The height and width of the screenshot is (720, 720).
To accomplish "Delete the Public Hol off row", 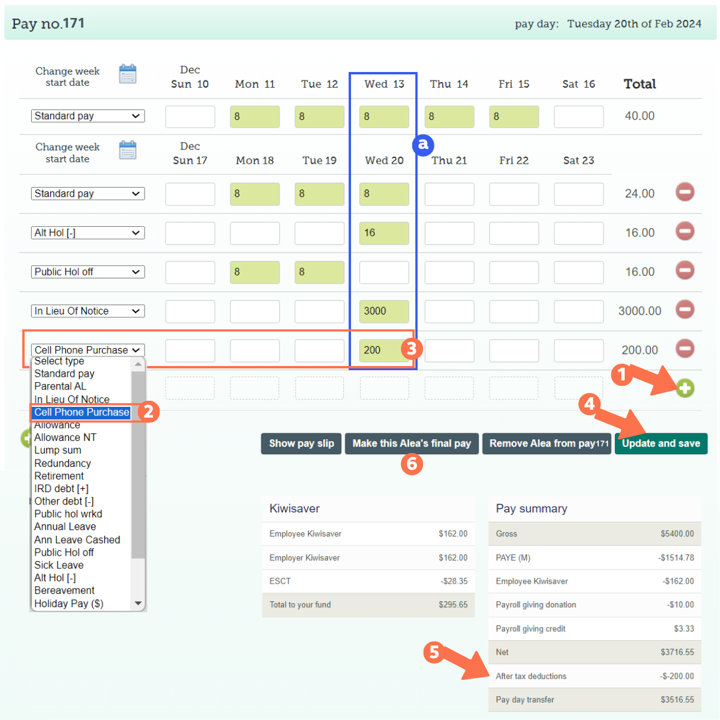I will click(685, 270).
